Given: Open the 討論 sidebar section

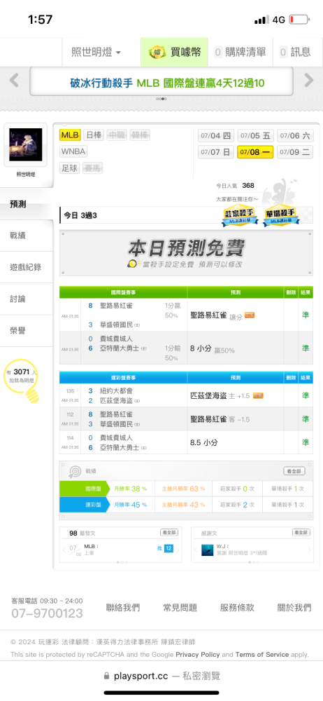Looking at the screenshot, I should [x=27, y=299].
